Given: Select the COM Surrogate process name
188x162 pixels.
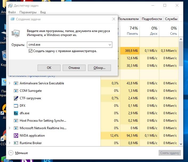Looking at the screenshot, I should pos(31,91).
